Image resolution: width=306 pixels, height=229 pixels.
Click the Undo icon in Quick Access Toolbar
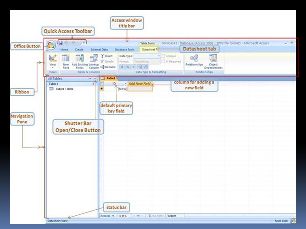click(66, 43)
